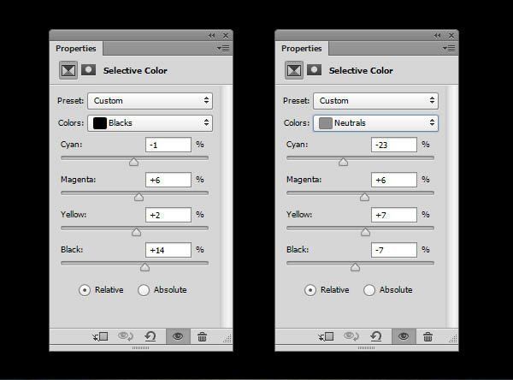
Task: Reset adjustments in left Blacks panel
Action: [x=150, y=336]
